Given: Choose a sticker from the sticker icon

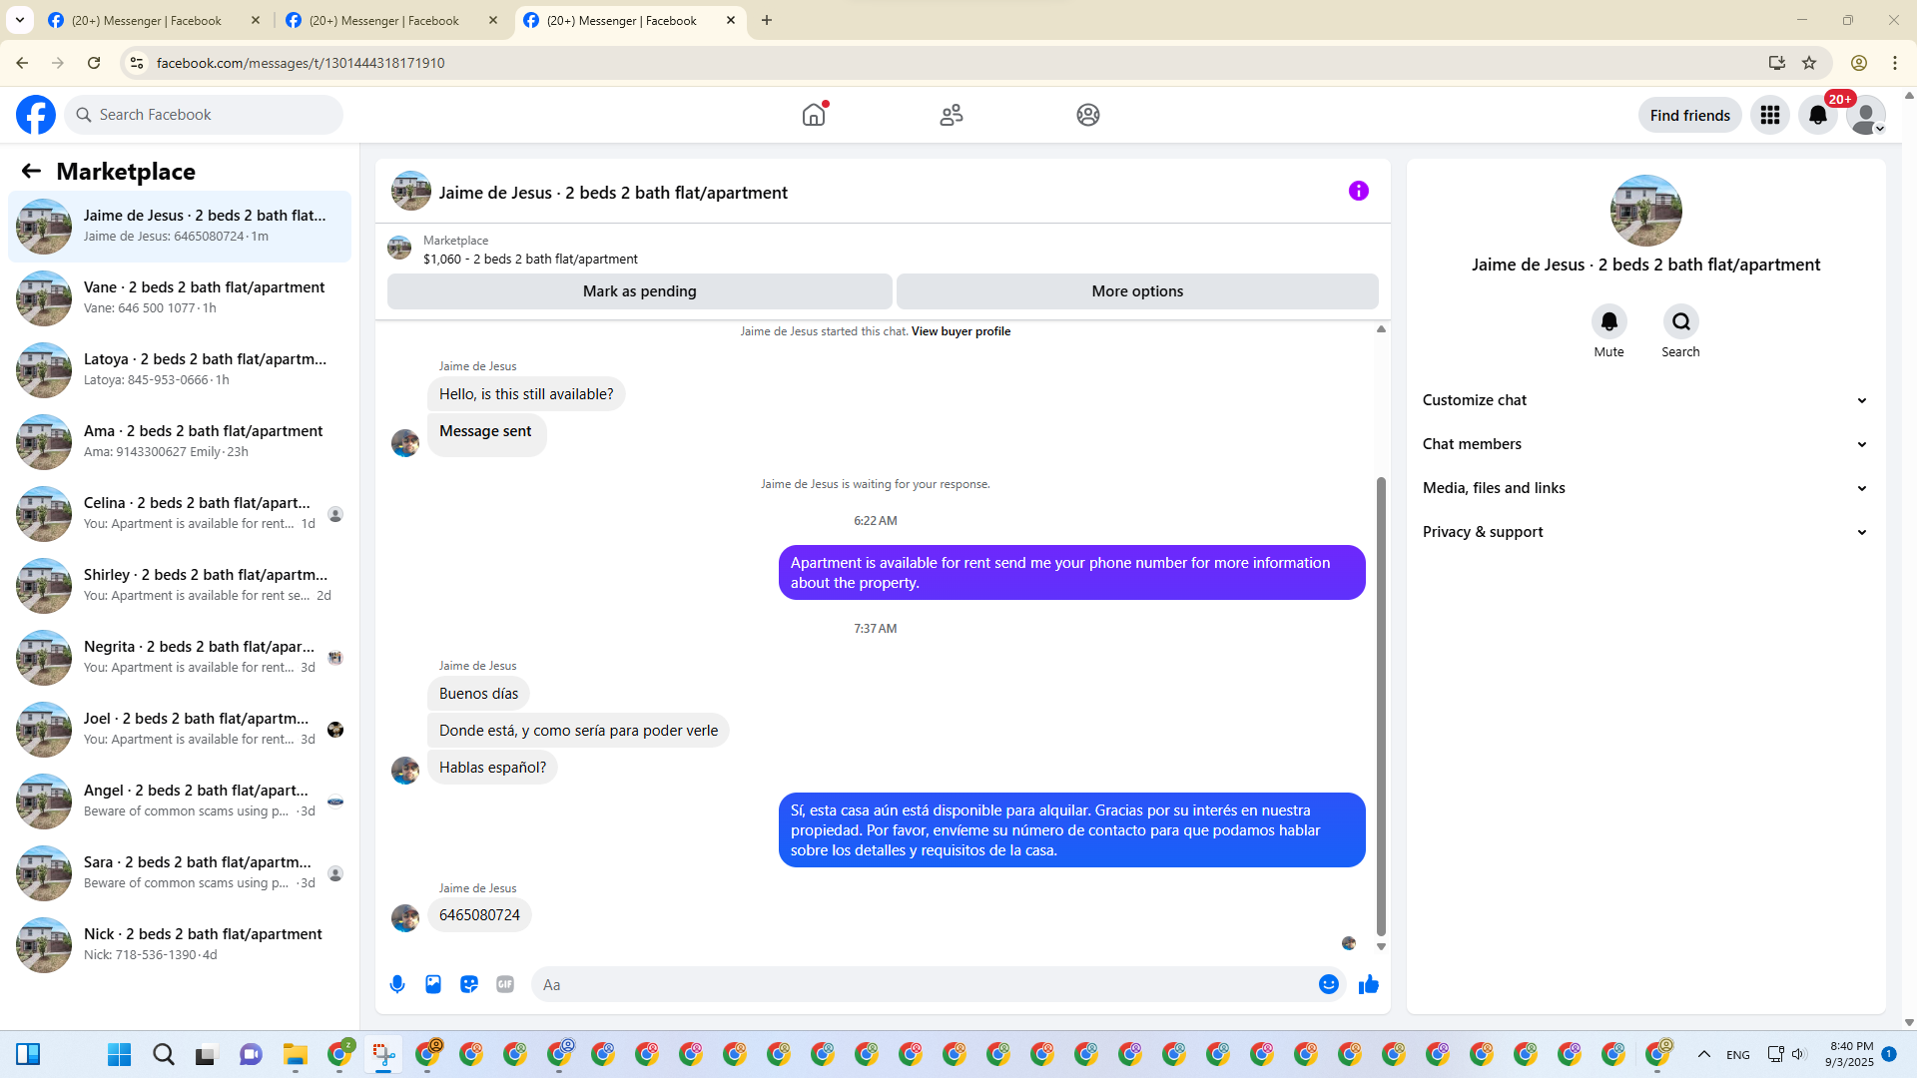Looking at the screenshot, I should (x=469, y=984).
